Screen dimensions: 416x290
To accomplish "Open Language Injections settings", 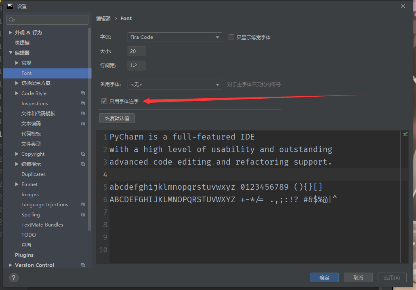I will (x=45, y=205).
